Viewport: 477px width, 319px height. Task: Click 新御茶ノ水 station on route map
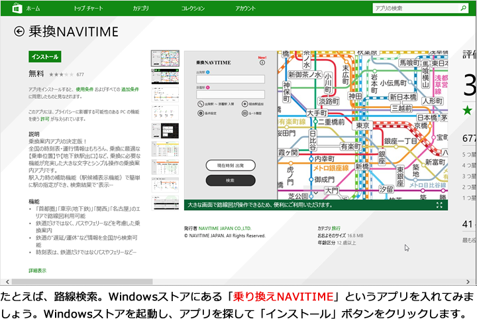[x=305, y=74]
